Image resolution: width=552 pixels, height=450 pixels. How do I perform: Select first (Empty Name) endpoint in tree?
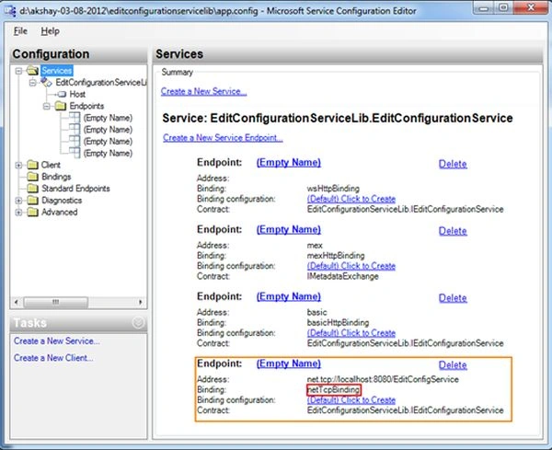108,118
